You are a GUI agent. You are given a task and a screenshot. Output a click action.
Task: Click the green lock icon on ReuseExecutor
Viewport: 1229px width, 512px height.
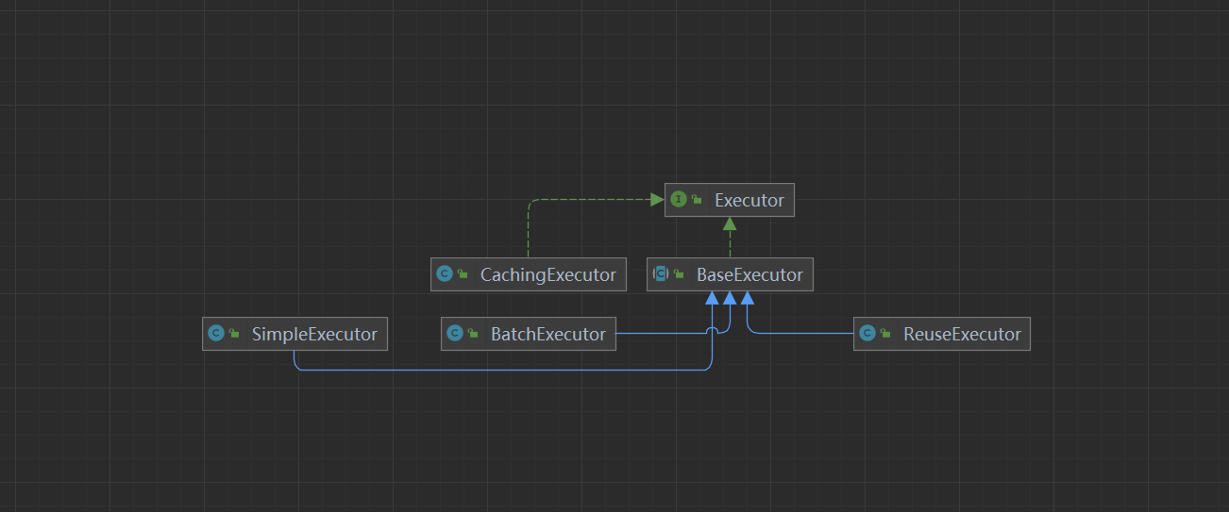pyautogui.click(x=885, y=334)
